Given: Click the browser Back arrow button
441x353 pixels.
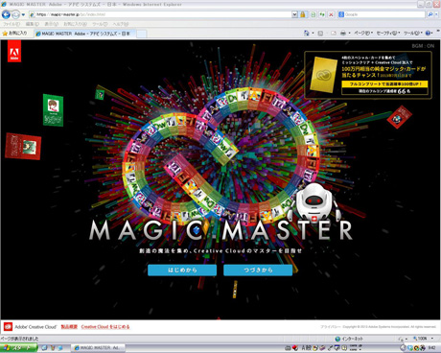Looking at the screenshot, I should coord(6,14).
